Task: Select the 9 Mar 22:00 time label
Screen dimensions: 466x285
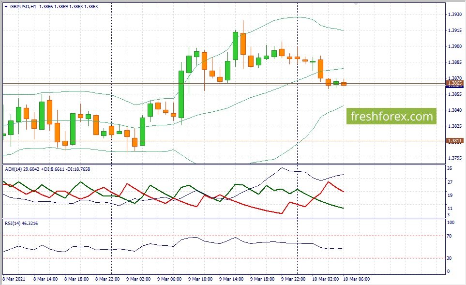Action: point(293,279)
